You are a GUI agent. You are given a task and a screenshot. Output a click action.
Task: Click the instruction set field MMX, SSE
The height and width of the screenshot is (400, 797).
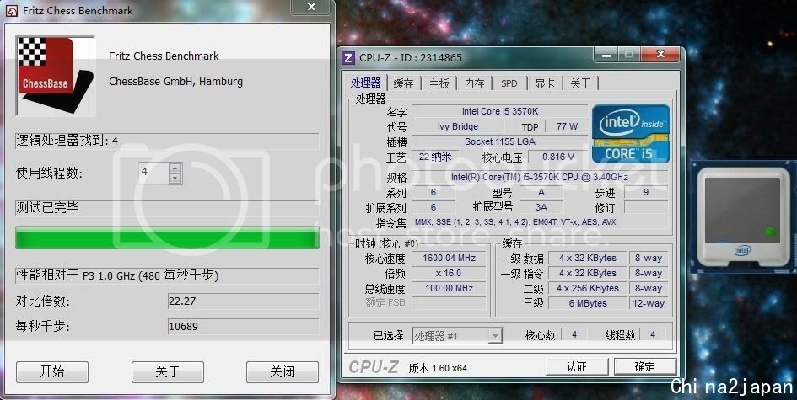(540, 222)
